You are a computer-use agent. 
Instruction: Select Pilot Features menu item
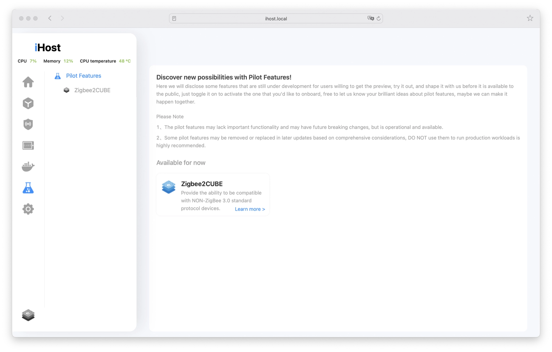[x=84, y=76]
